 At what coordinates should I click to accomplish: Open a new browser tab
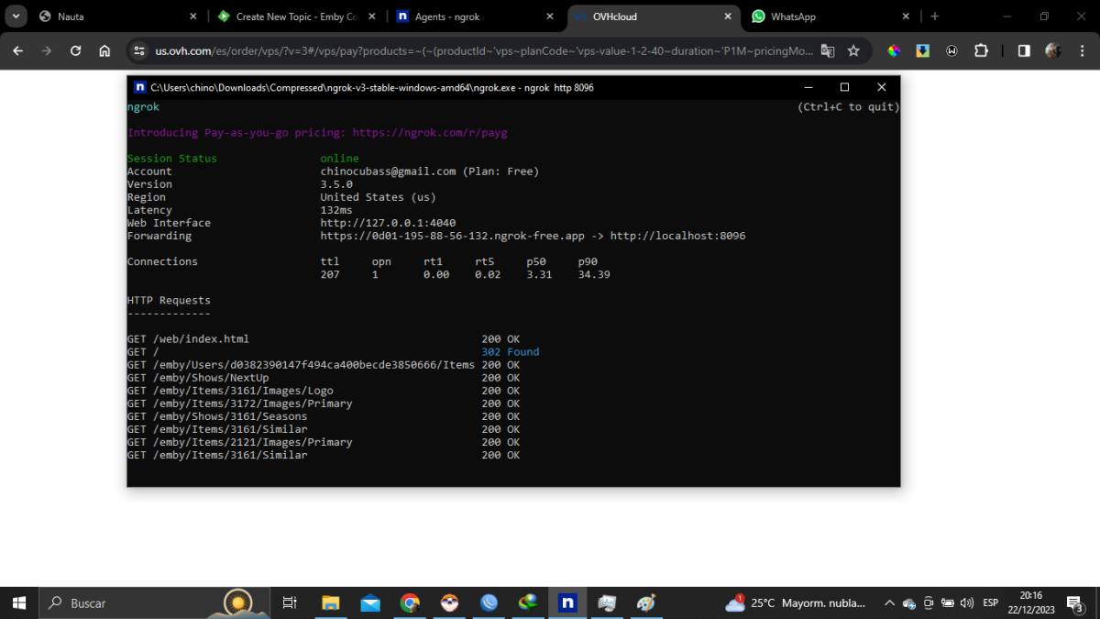tap(934, 17)
